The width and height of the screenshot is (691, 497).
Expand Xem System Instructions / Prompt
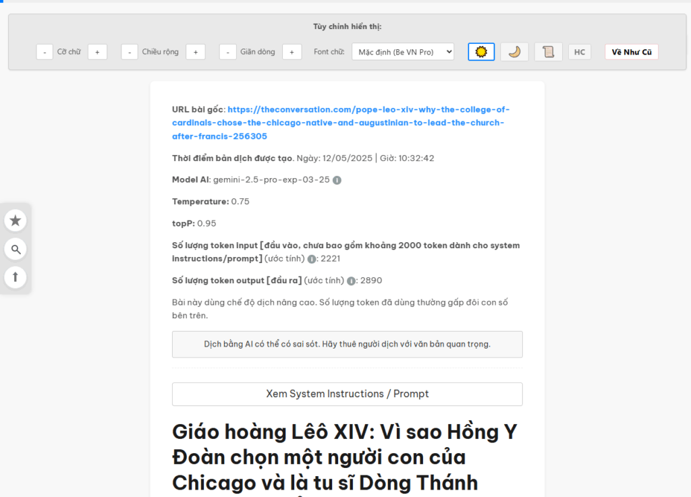click(347, 394)
